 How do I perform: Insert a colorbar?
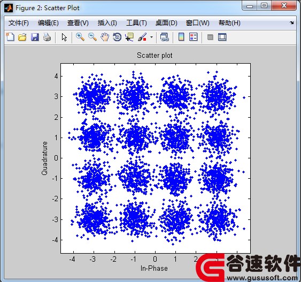(181, 37)
